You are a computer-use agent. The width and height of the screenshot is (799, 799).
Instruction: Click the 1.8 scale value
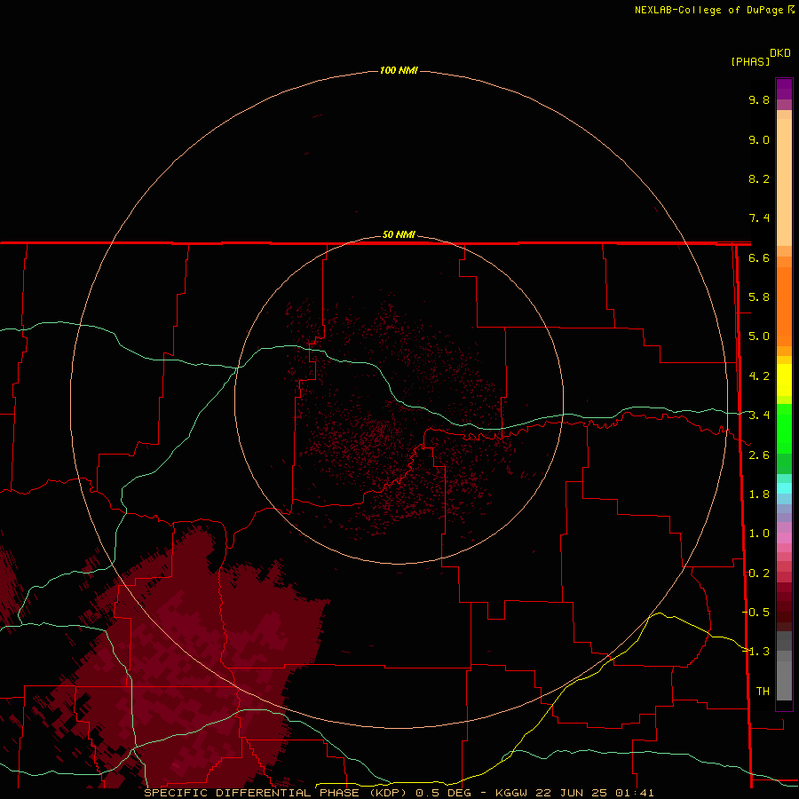click(759, 494)
